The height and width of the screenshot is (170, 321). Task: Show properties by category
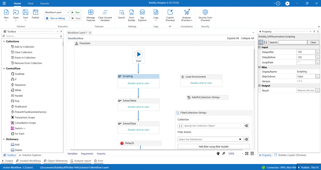point(261,42)
